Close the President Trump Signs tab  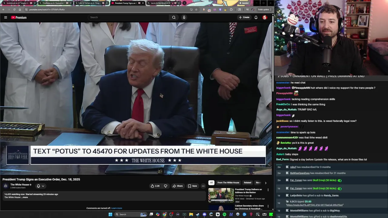tap(142, 3)
